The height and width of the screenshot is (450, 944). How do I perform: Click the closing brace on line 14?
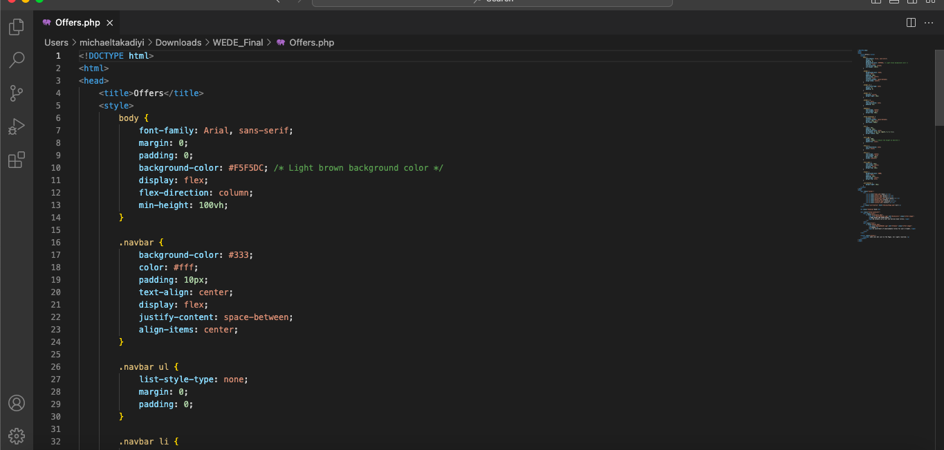[122, 218]
